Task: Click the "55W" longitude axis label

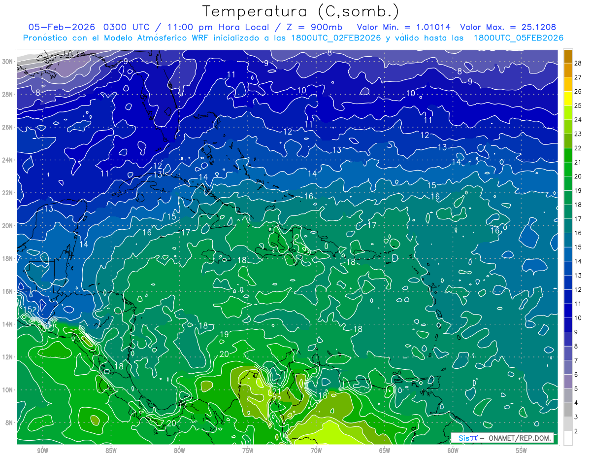Action: (521, 451)
